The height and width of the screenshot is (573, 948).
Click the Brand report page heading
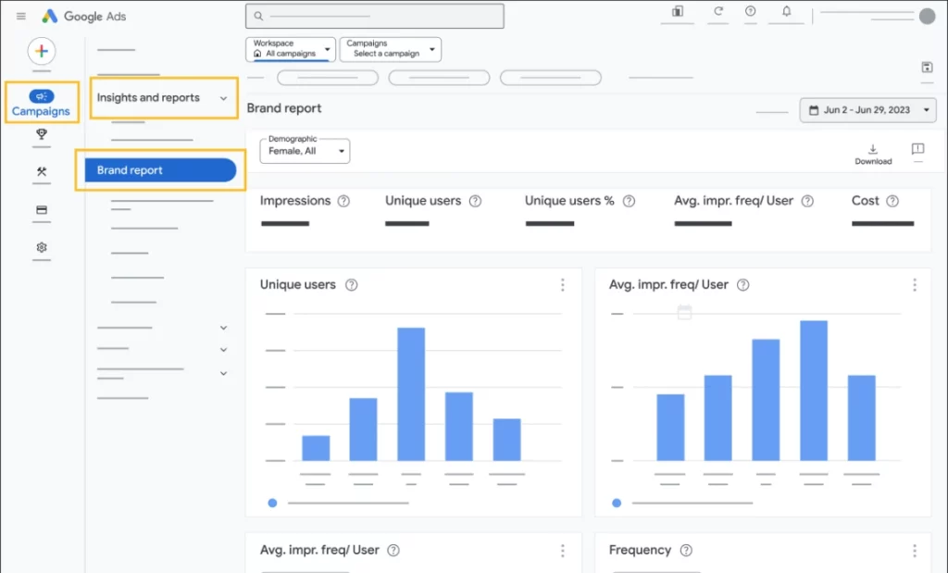(x=284, y=108)
